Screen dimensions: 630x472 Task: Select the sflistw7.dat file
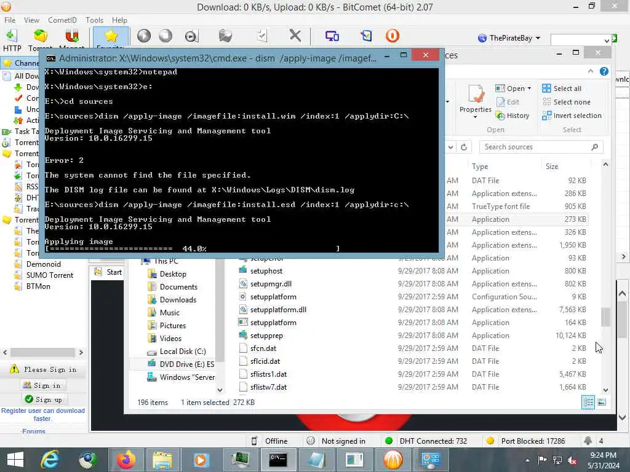pyautogui.click(x=268, y=387)
